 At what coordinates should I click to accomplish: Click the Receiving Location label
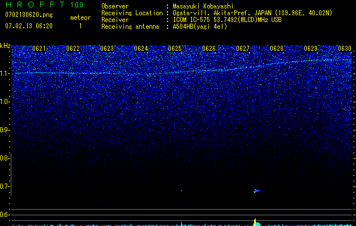(x=132, y=13)
